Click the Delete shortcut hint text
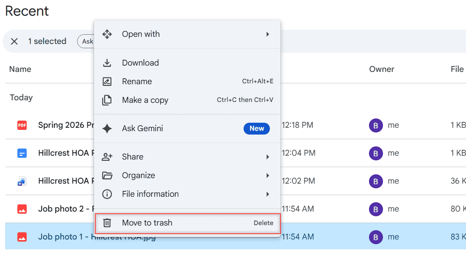This screenshot has width=466, height=256. pos(264,223)
